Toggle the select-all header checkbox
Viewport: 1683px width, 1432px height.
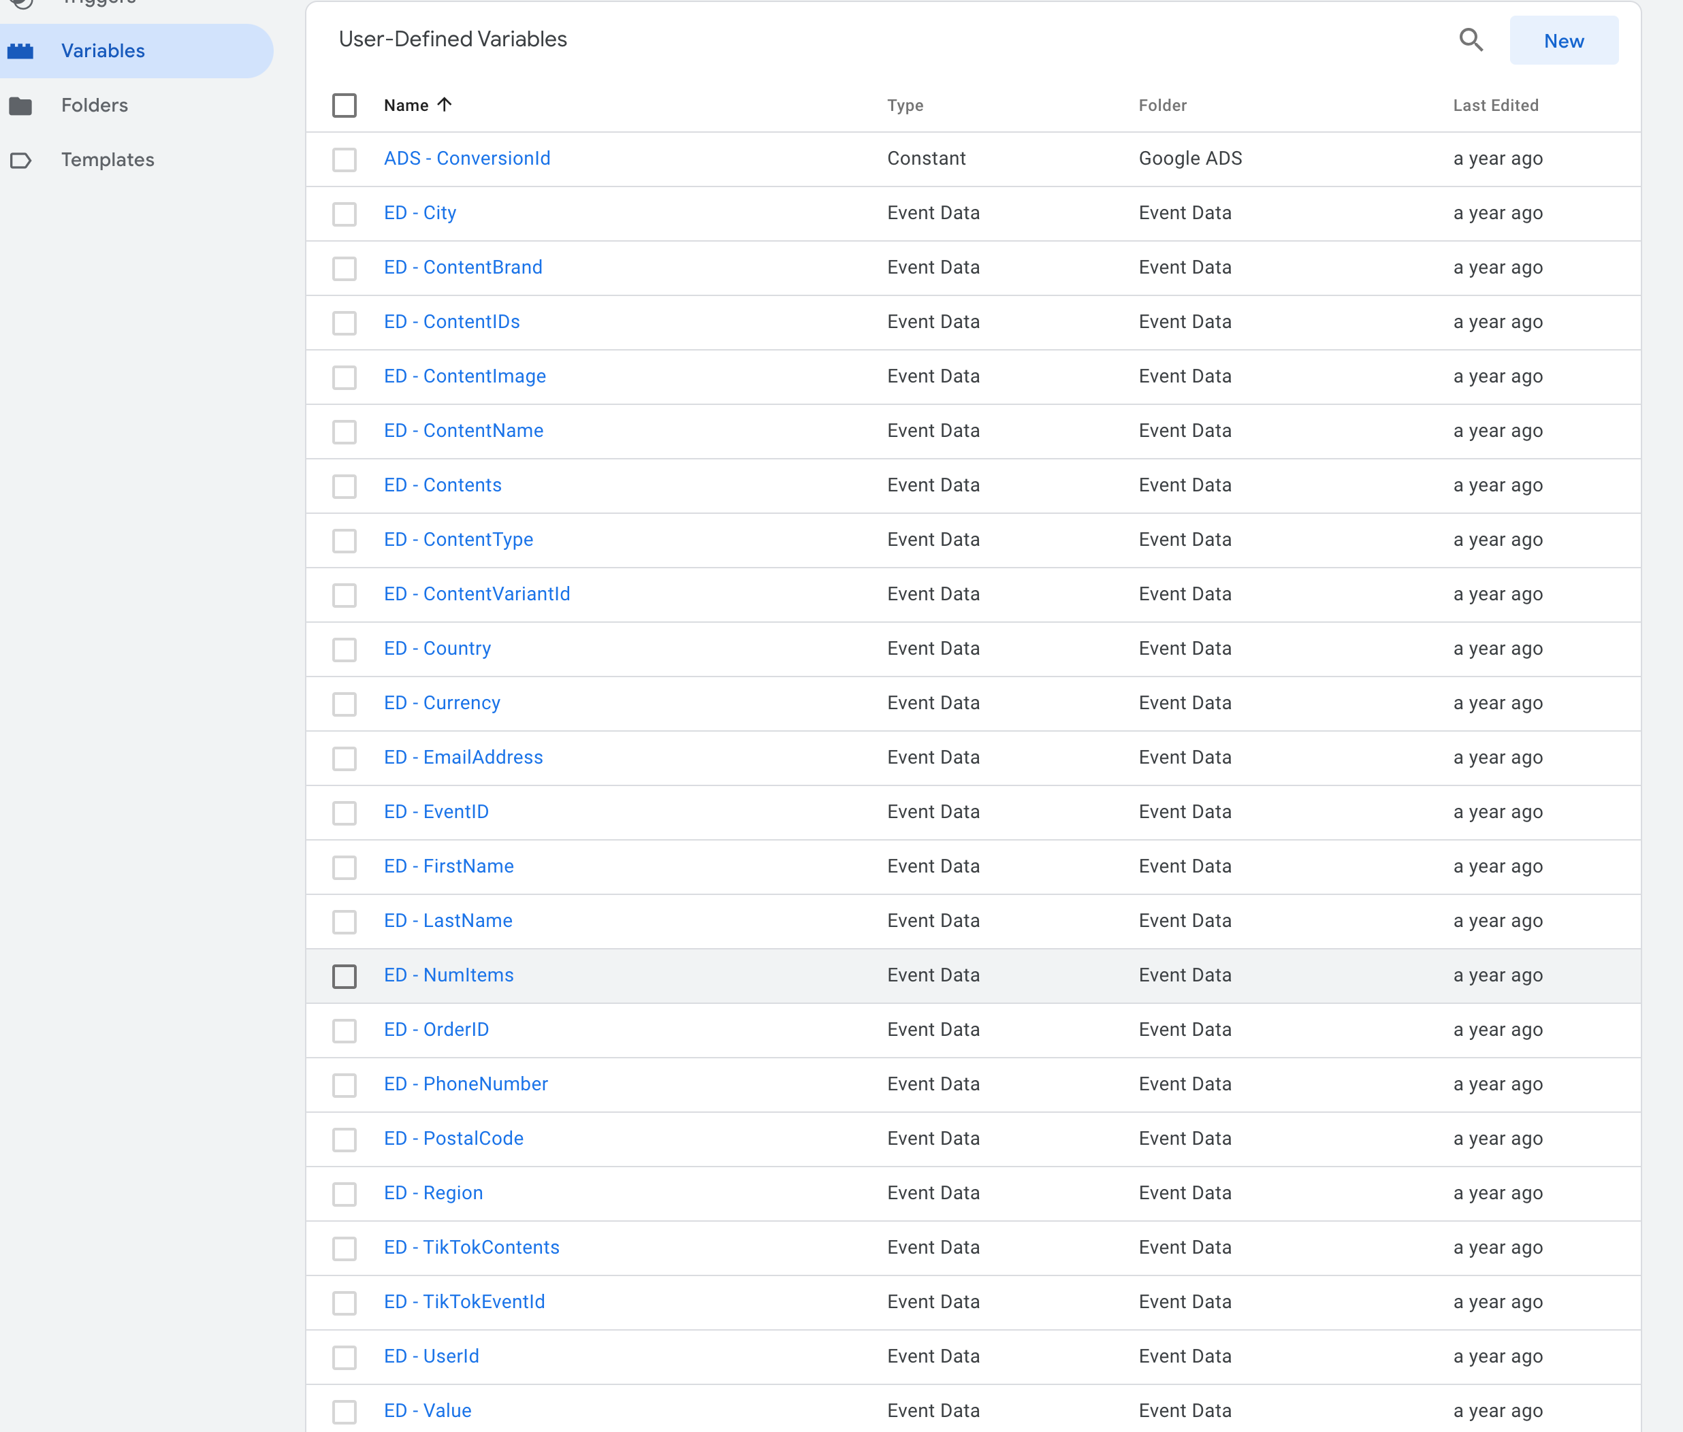[x=345, y=105]
